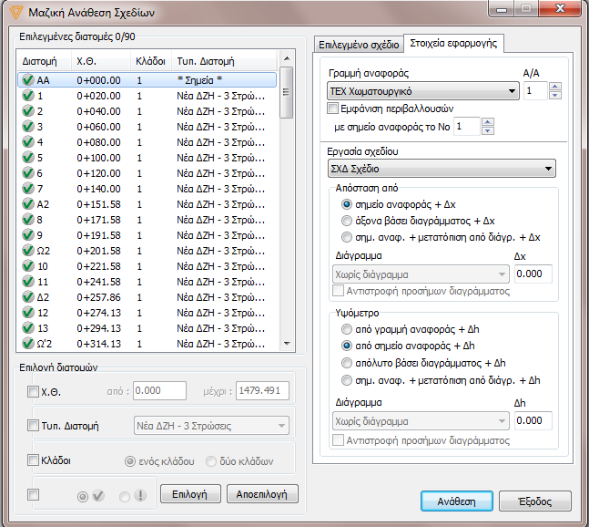Enable the Εμφάνιση περιβαλλουσών checkbox
Image resolution: width=589 pixels, height=527 pixels.
point(332,108)
